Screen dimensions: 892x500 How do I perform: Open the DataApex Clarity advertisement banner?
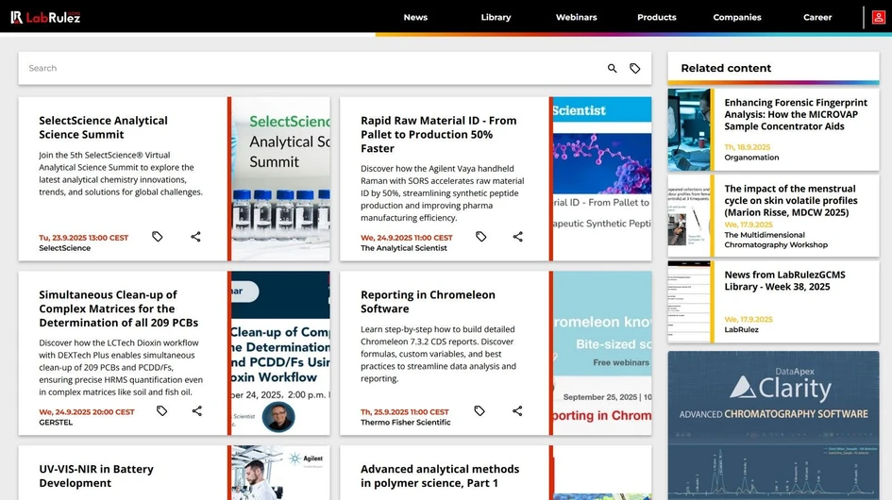[x=773, y=425]
